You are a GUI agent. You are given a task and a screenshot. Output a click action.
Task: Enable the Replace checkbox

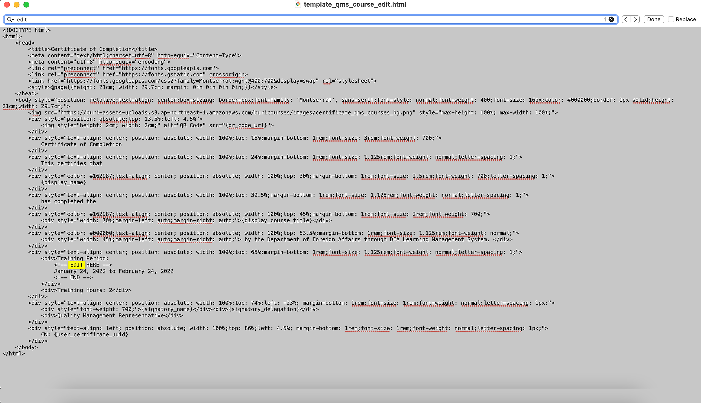(x=671, y=19)
